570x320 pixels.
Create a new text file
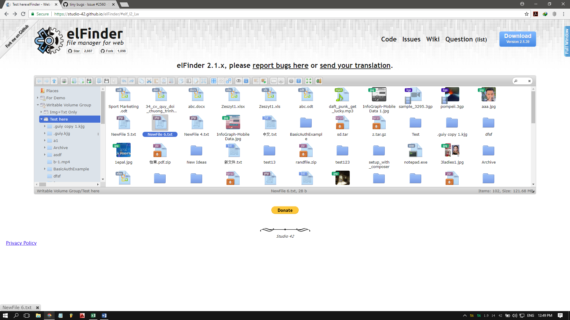click(x=82, y=81)
